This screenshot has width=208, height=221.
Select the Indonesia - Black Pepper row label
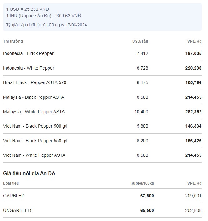28,53
